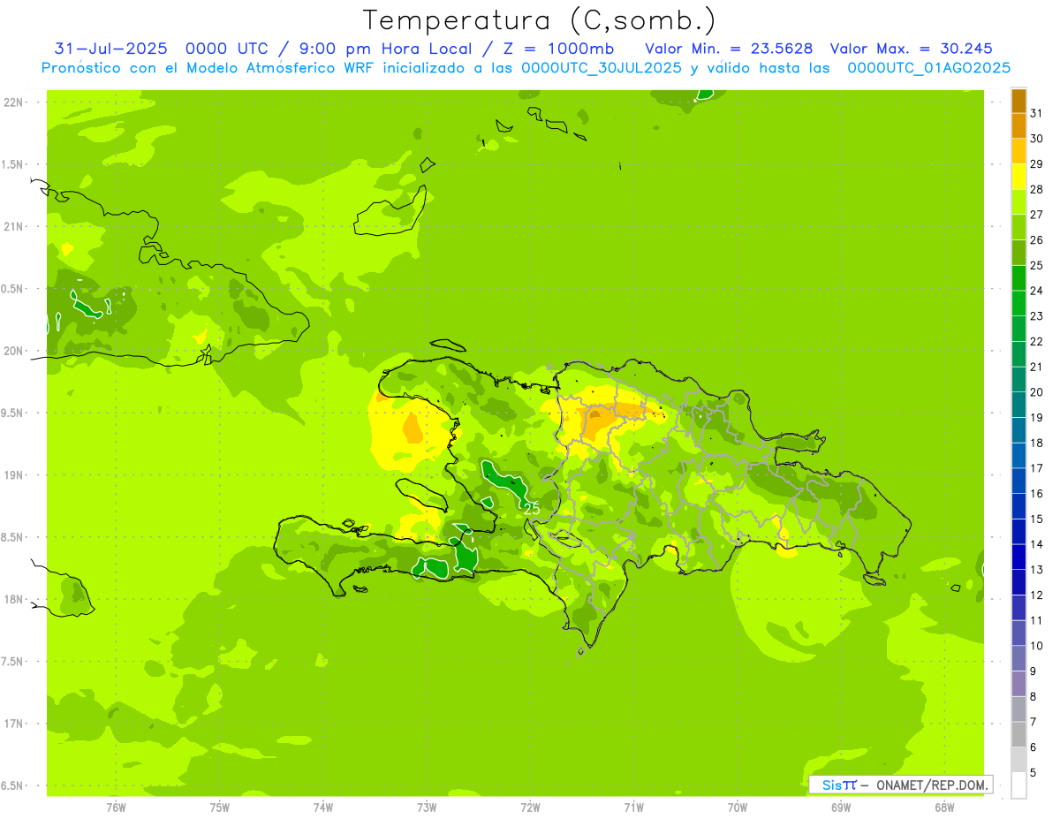Click the "69W" longitude axis label
Screen dimensions: 1060x819
841,807
